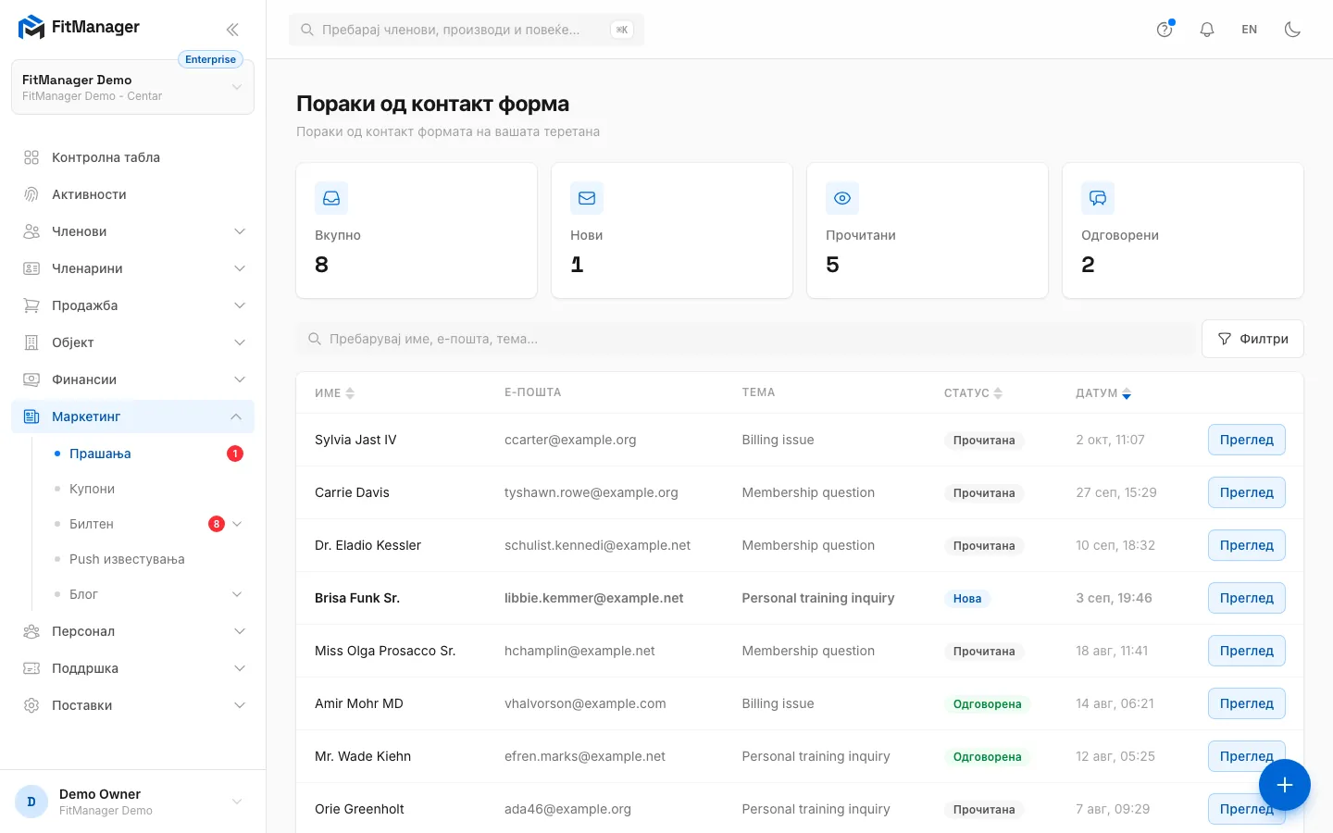Click Преглед for Amir Mohr MD
The width and height of the screenshot is (1333, 833).
[x=1247, y=703]
